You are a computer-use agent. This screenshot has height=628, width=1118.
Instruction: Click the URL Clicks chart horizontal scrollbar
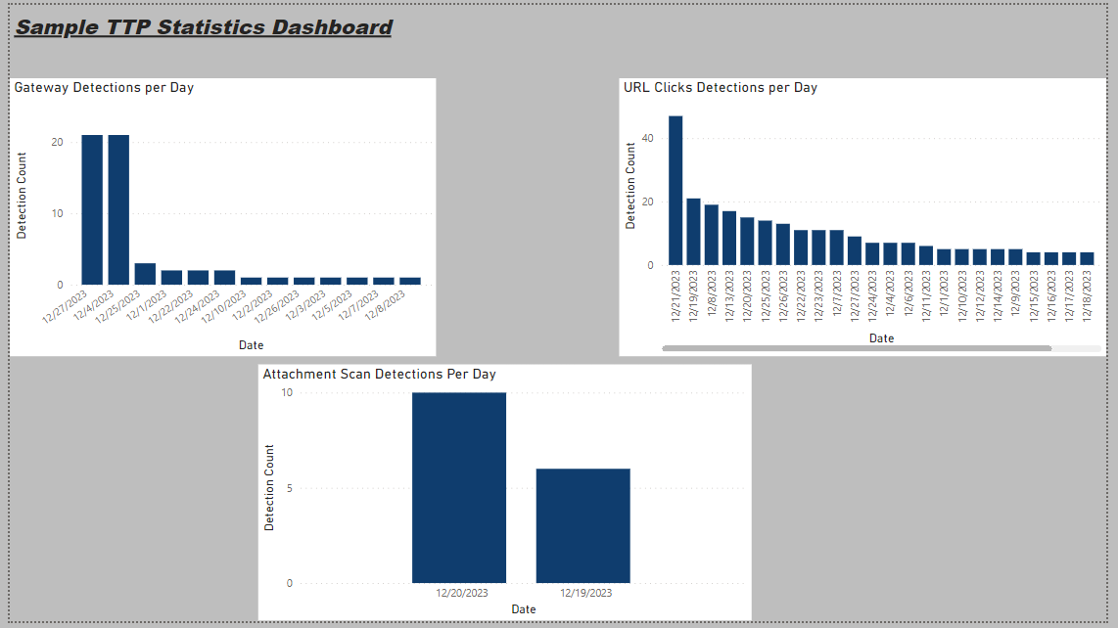pyautogui.click(x=856, y=348)
